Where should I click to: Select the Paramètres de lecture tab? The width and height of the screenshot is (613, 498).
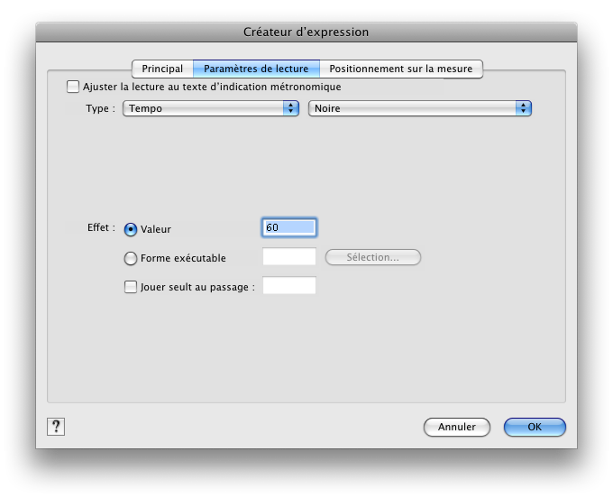256,69
